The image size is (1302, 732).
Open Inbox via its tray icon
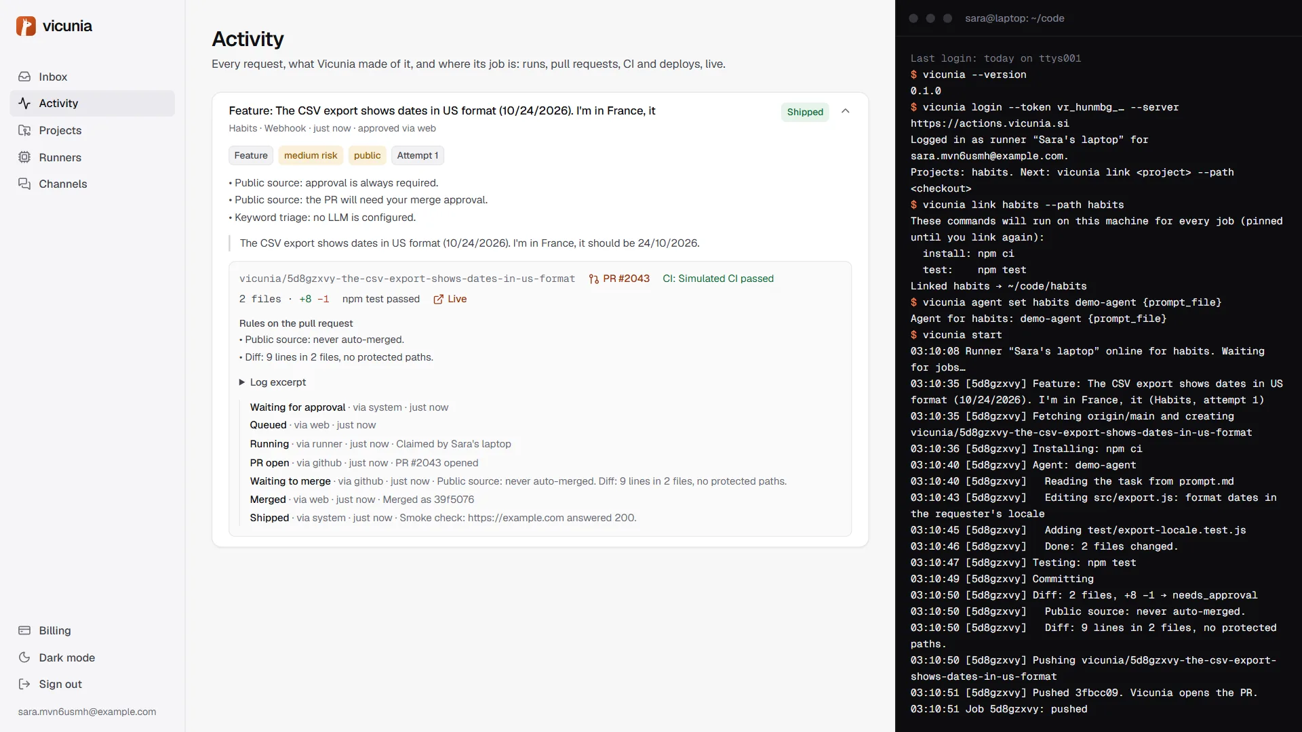click(24, 77)
